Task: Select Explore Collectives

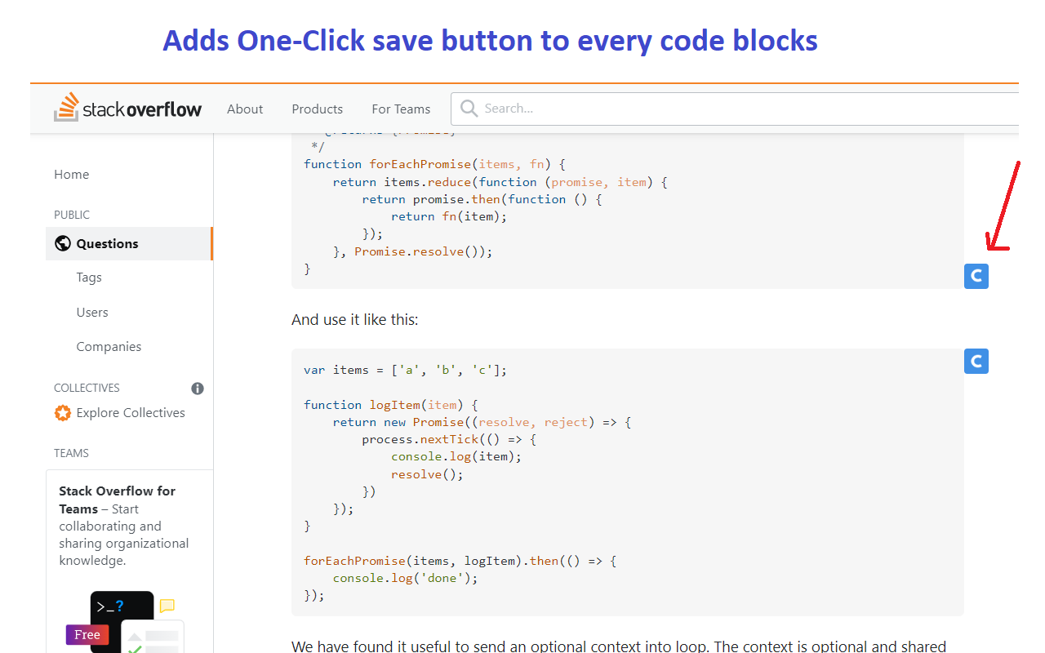Action: (x=130, y=413)
